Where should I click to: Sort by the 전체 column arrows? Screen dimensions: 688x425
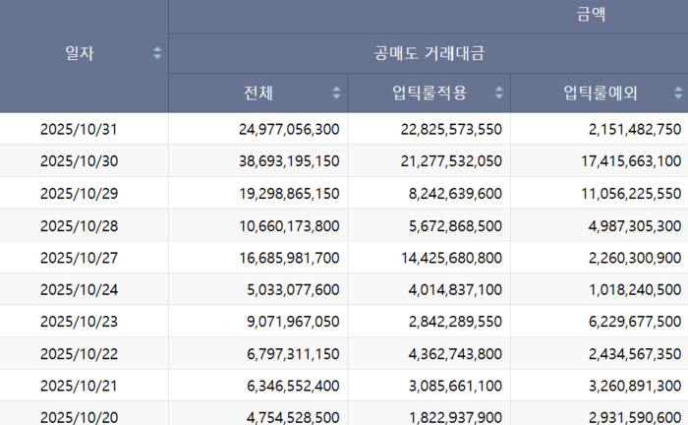(x=336, y=92)
